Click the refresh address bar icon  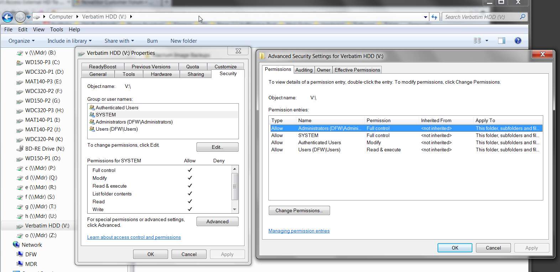pos(434,17)
